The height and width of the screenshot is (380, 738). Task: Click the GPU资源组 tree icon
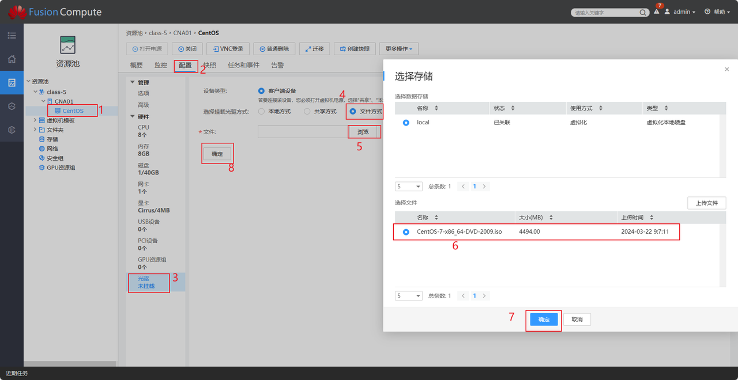42,168
